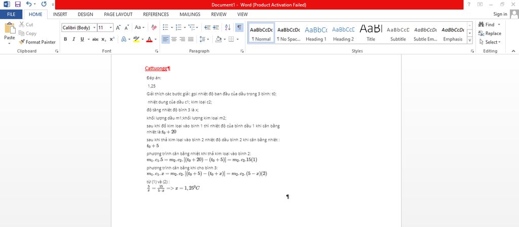
Task: Open the font size dropdown
Action: click(x=111, y=28)
